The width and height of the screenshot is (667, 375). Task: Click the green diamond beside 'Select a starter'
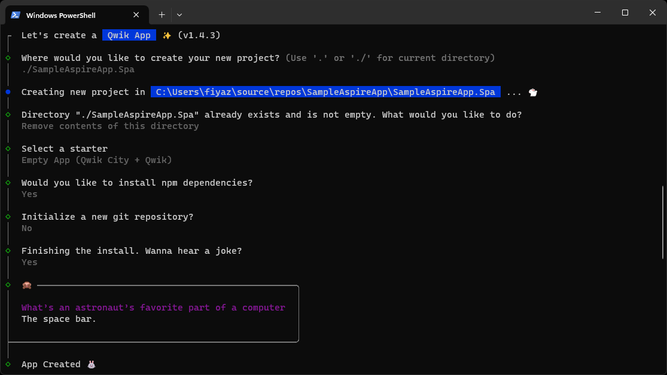pos(8,149)
